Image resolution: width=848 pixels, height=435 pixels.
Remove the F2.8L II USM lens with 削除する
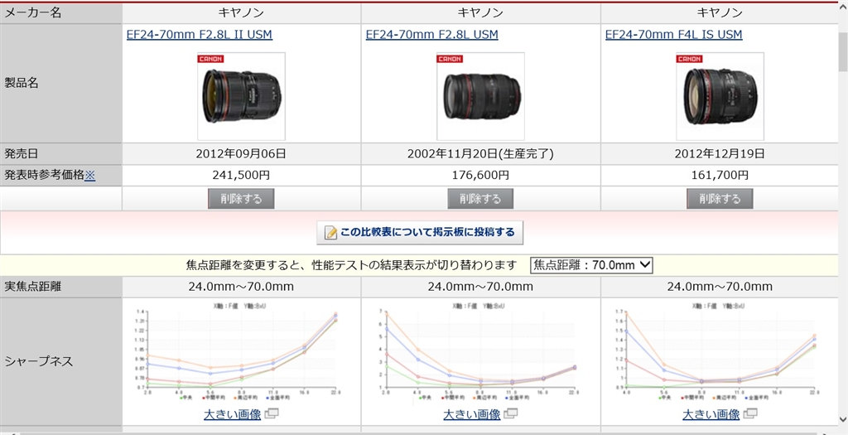pyautogui.click(x=241, y=199)
